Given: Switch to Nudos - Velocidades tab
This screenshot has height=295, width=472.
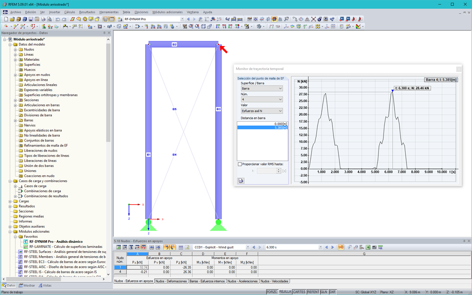Looking at the screenshot, I should 274,281.
